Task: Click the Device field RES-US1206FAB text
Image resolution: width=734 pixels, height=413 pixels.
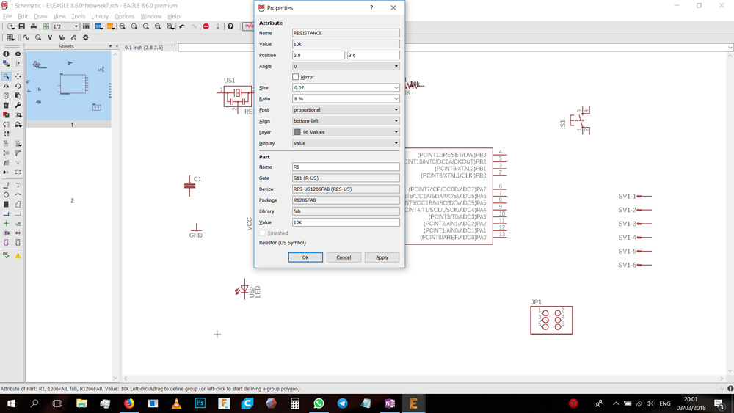Action: click(x=346, y=189)
